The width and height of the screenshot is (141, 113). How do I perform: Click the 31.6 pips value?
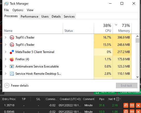tap(102, 105)
